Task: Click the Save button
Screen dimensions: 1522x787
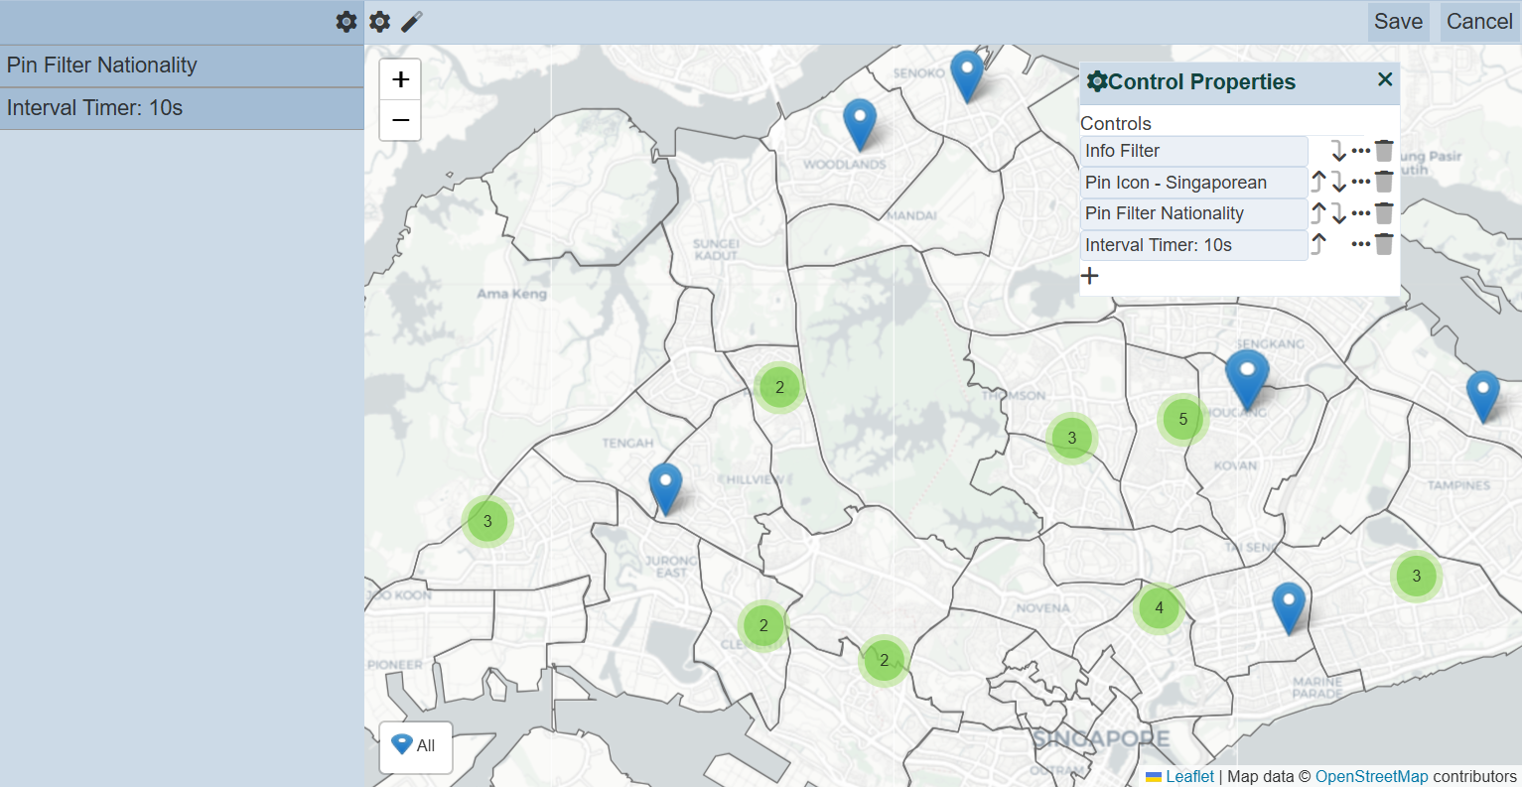Action: point(1398,22)
